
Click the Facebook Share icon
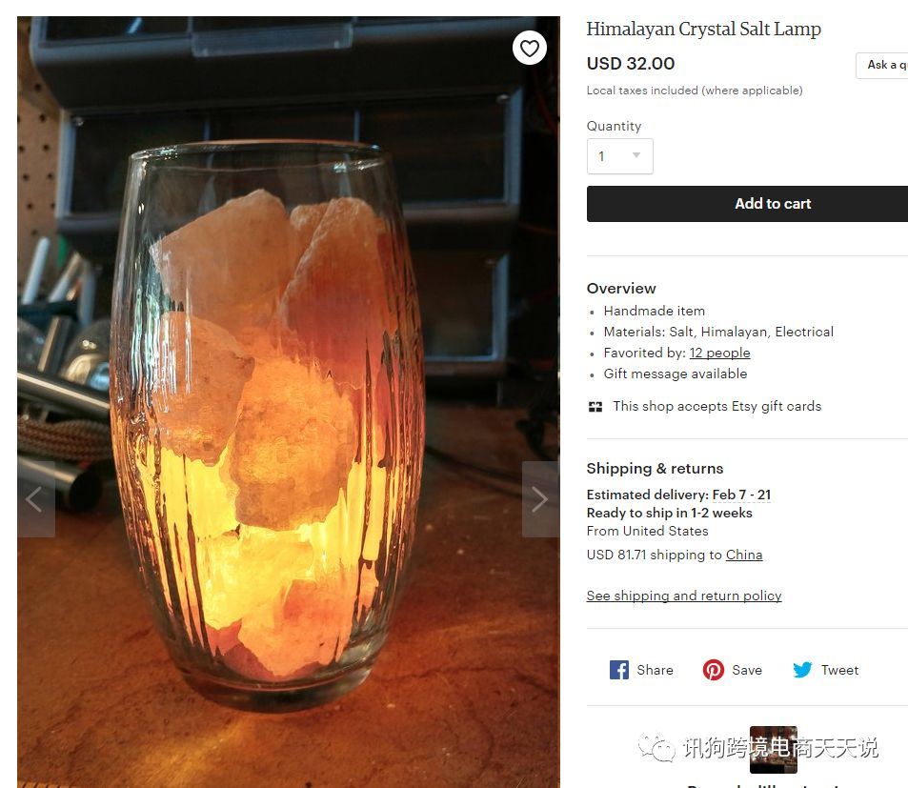tap(619, 670)
